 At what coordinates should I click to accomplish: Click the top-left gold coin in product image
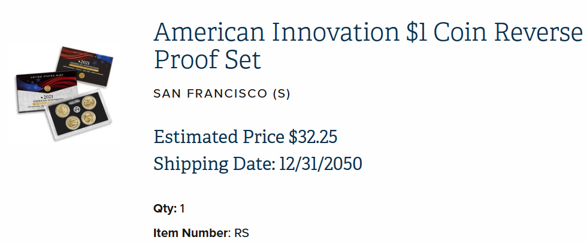(62, 109)
